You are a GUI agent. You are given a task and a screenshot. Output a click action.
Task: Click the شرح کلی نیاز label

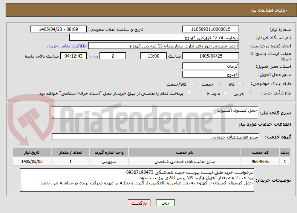276,113
